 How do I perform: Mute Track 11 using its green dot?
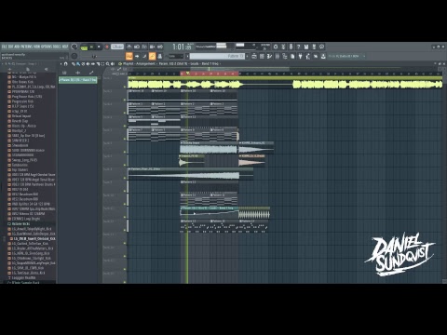pyautogui.click(x=125, y=217)
